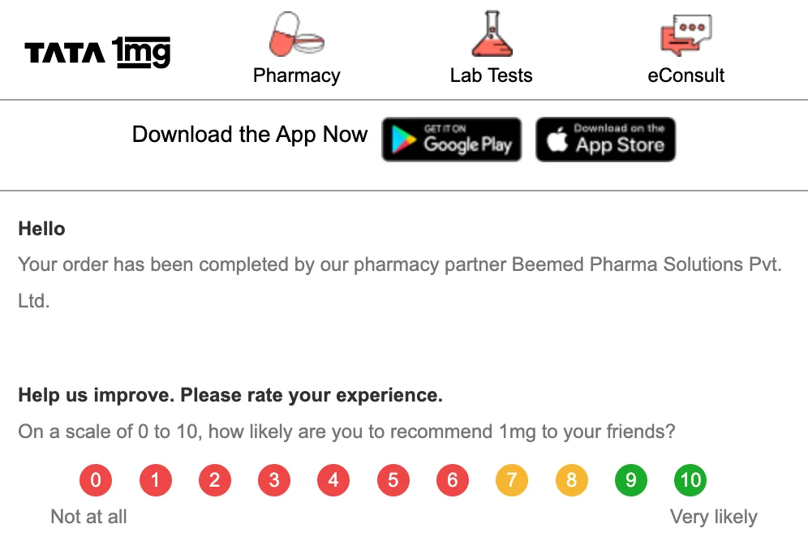
Task: Click the red 3 rating circle
Action: point(274,479)
